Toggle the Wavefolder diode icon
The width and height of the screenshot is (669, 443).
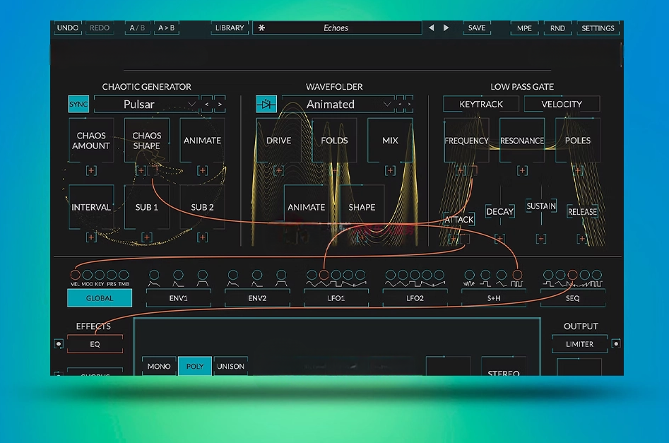(266, 104)
